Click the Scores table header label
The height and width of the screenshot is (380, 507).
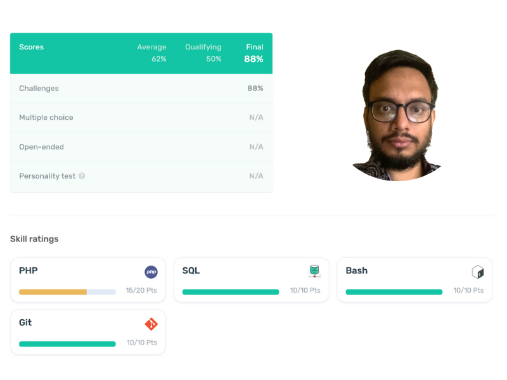pos(31,47)
